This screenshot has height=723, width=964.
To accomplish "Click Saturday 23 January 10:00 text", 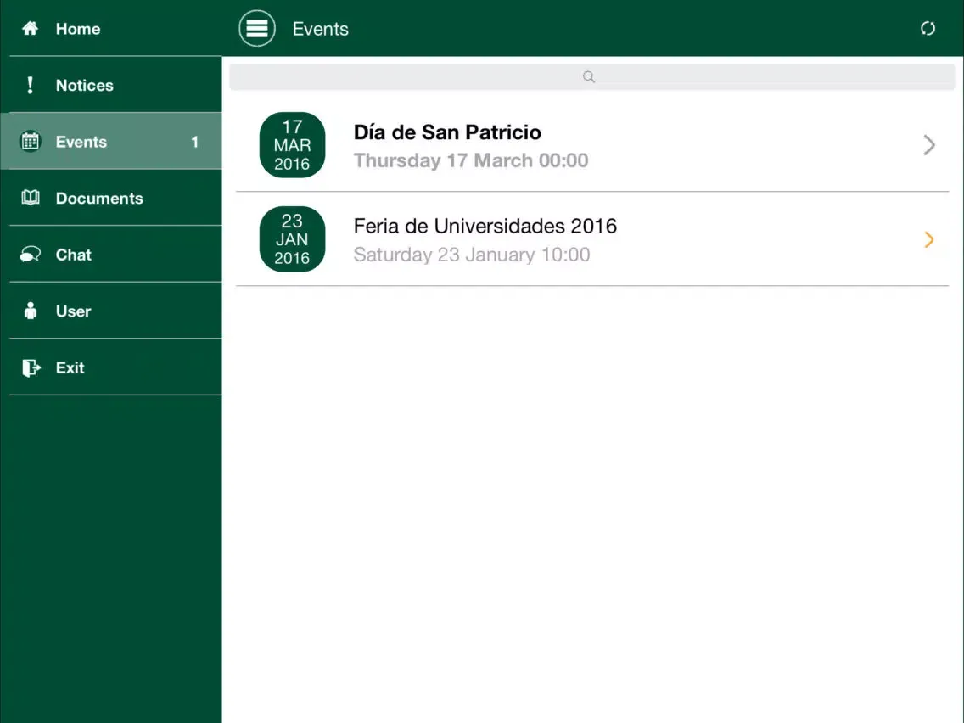I will click(x=472, y=255).
